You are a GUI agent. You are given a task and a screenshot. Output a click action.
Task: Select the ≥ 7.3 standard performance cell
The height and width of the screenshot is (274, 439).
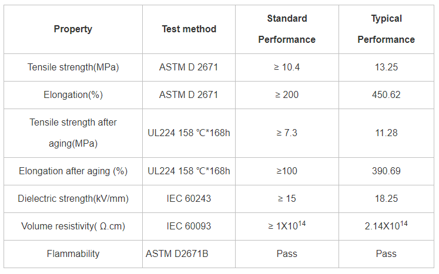tap(287, 133)
